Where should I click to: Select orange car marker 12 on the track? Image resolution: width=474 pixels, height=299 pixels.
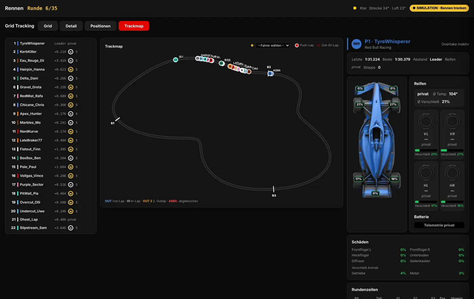230,66
